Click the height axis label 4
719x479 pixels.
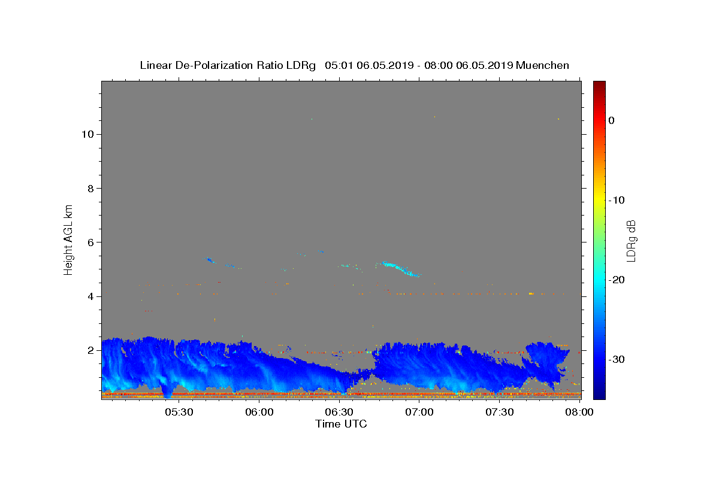pos(90,296)
